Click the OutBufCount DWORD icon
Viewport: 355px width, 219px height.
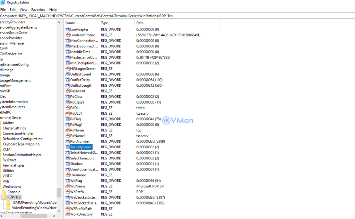[67, 74]
